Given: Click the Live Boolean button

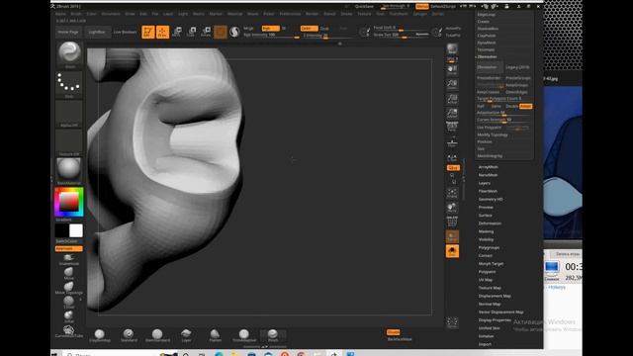Looking at the screenshot, I should [x=125, y=32].
